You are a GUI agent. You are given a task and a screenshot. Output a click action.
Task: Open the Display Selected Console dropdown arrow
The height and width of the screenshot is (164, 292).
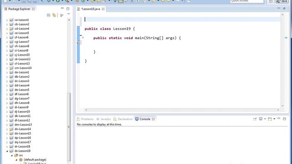265,119
